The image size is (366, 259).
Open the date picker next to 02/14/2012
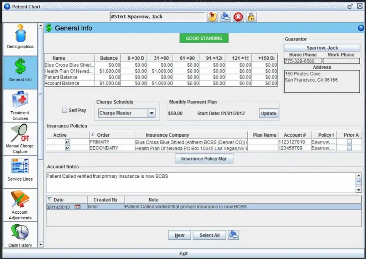[77, 207]
